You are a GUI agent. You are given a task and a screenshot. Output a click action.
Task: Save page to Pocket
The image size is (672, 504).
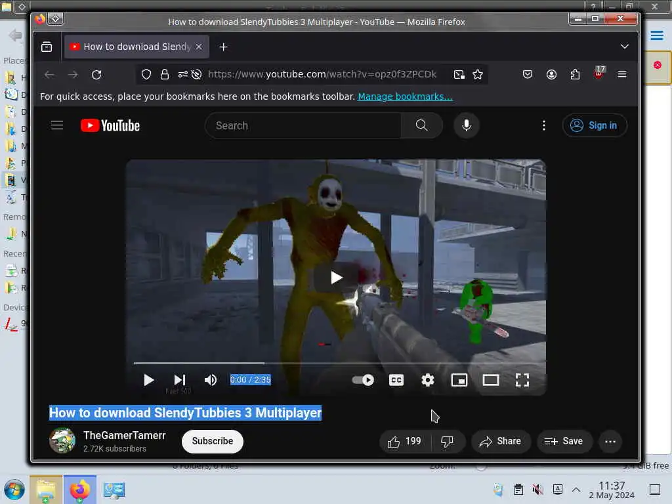(528, 75)
